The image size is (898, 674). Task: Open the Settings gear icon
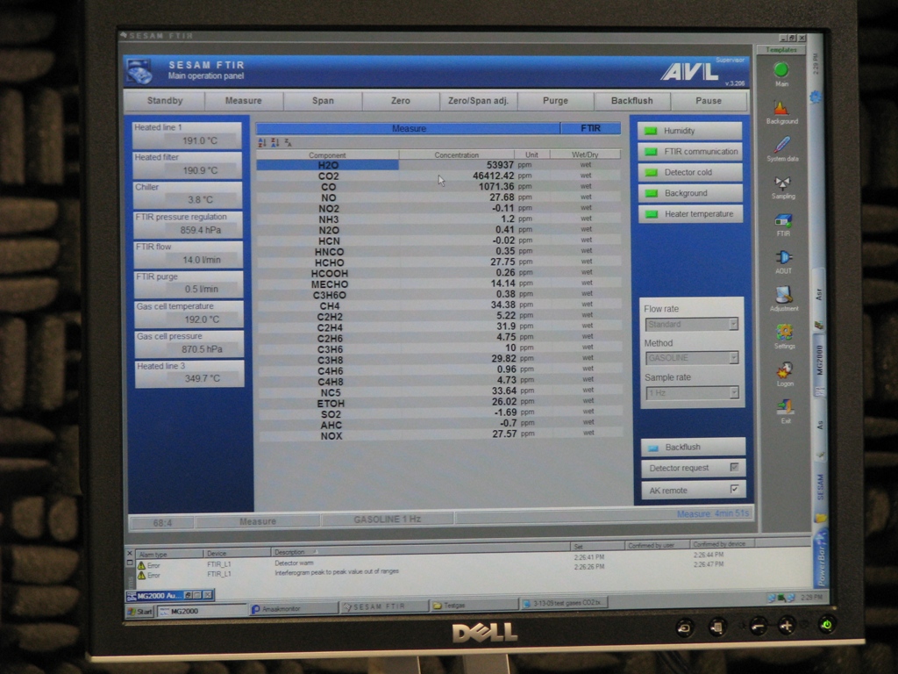coord(785,333)
